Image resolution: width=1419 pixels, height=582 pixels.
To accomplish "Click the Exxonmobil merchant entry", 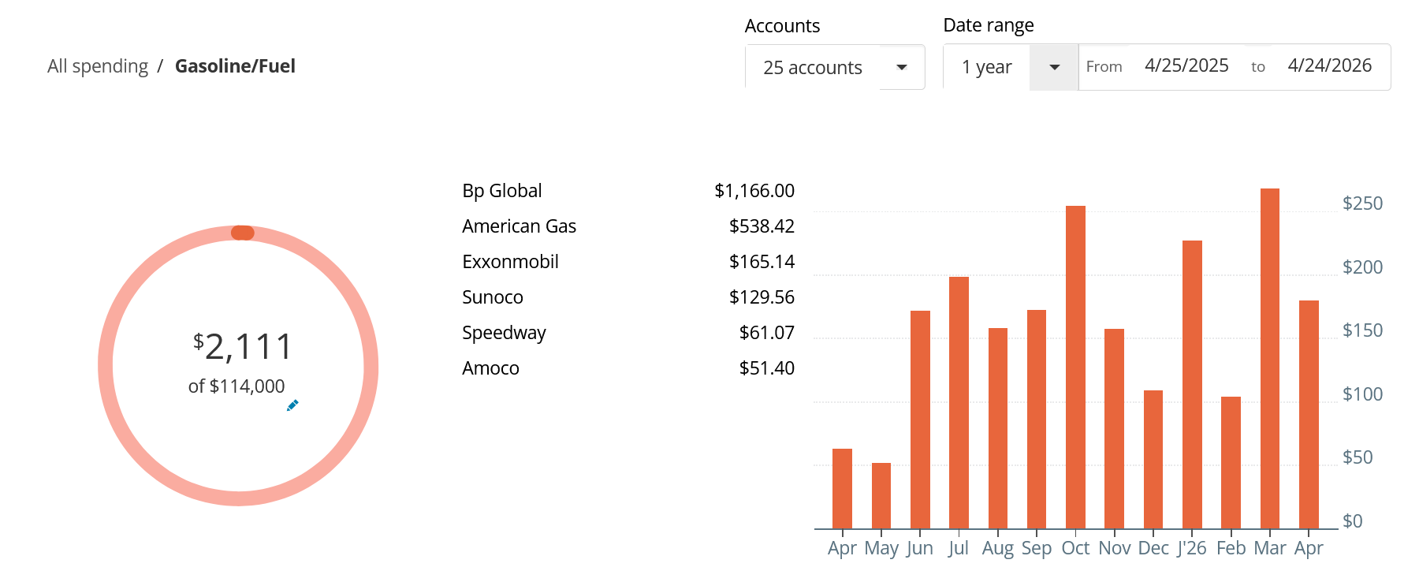I will point(510,262).
